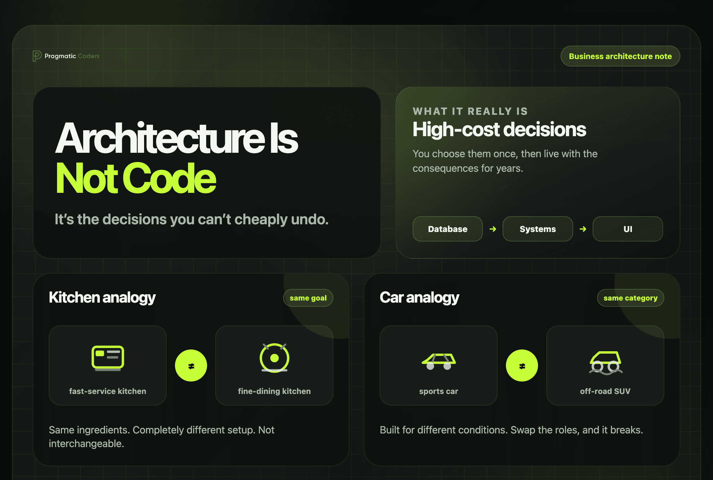
Task: Select the same goal tag
Action: pos(308,298)
